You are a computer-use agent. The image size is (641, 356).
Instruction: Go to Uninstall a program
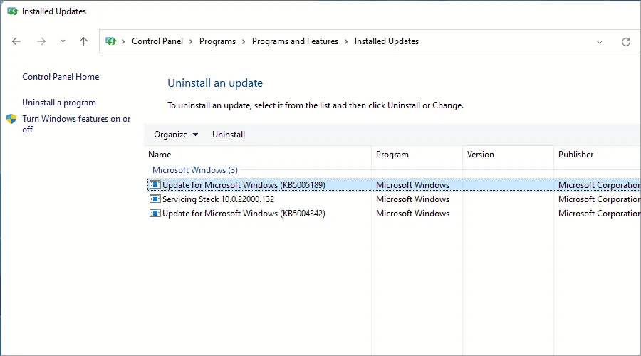click(x=58, y=103)
